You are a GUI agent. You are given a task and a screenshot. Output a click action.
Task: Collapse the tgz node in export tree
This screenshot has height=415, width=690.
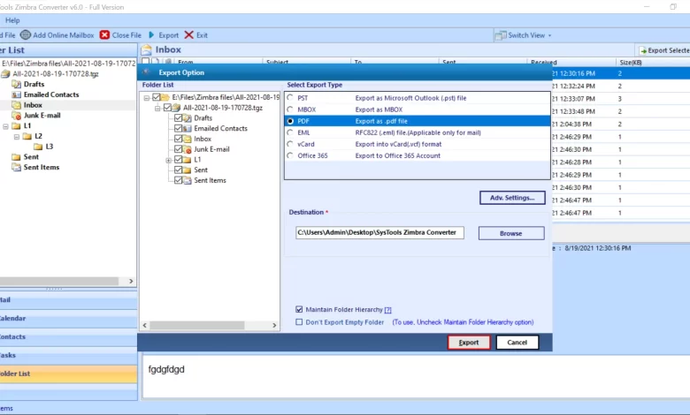(x=157, y=108)
